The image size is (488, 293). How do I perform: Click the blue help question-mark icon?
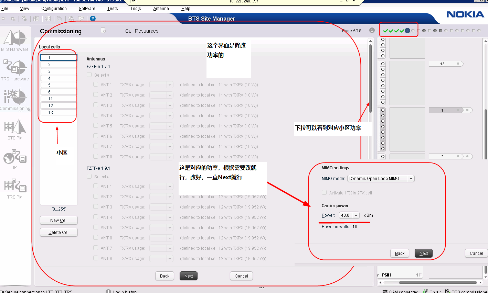tap(93, 19)
